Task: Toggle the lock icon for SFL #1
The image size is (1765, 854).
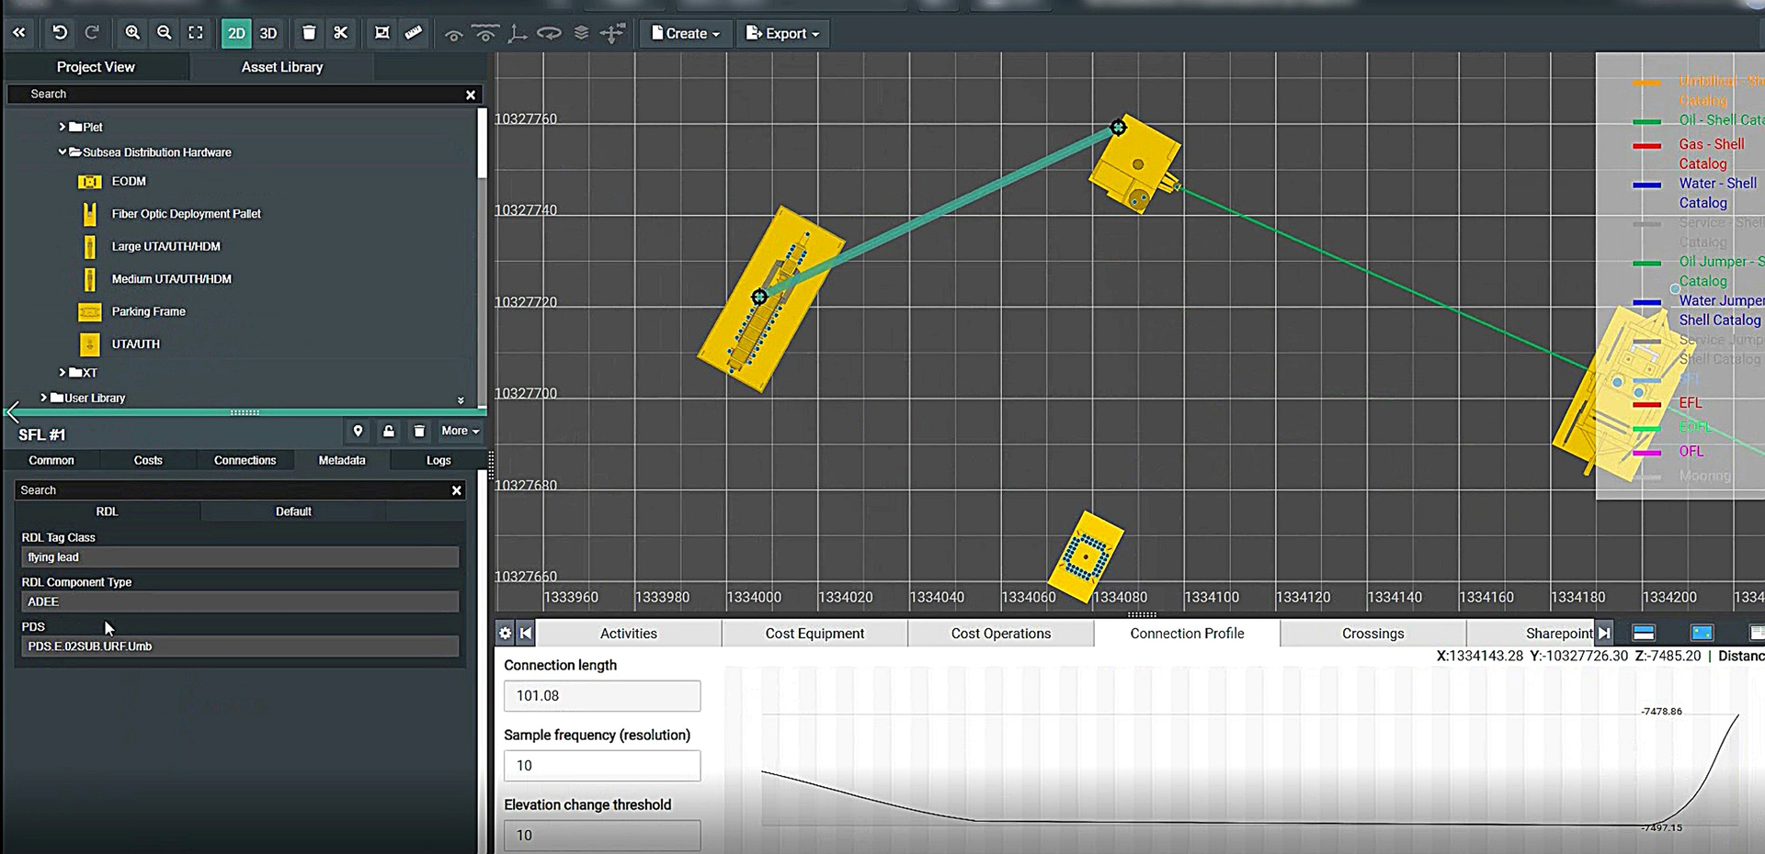Action: pos(389,431)
